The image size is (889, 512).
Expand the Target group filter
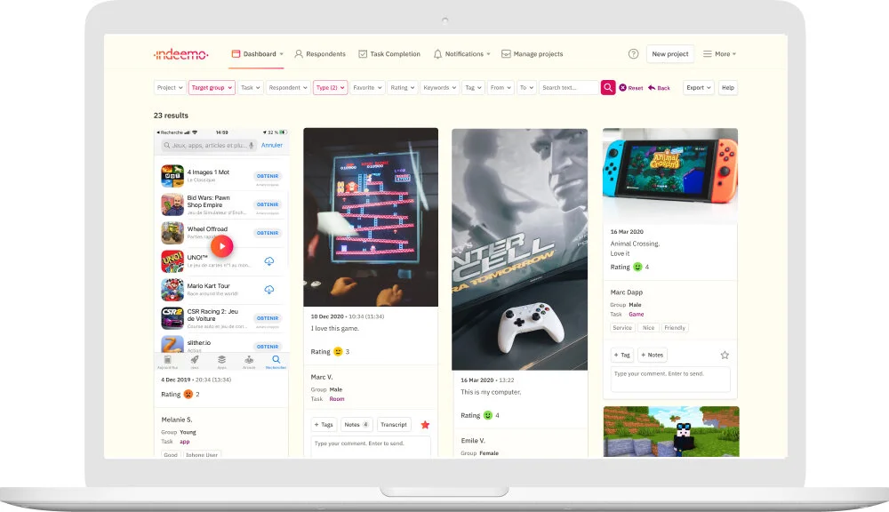pyautogui.click(x=212, y=87)
